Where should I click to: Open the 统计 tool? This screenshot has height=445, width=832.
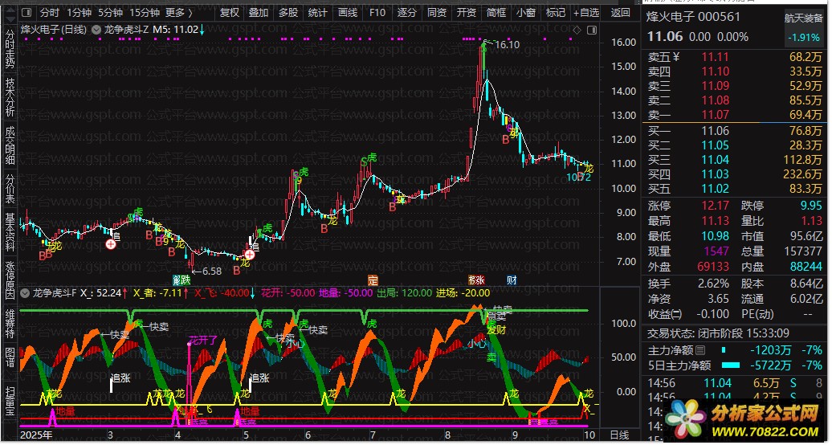pyautogui.click(x=317, y=12)
